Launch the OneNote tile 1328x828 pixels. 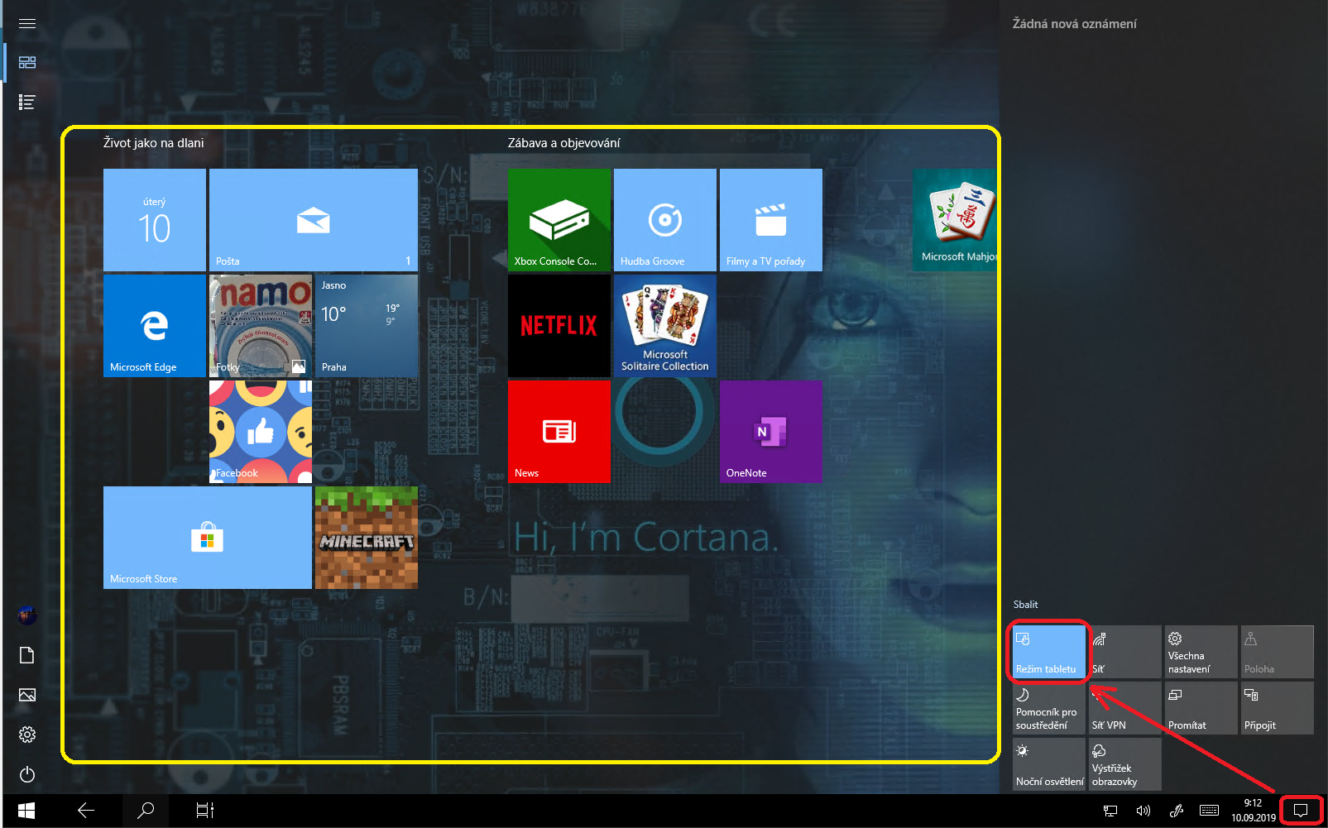[771, 432]
